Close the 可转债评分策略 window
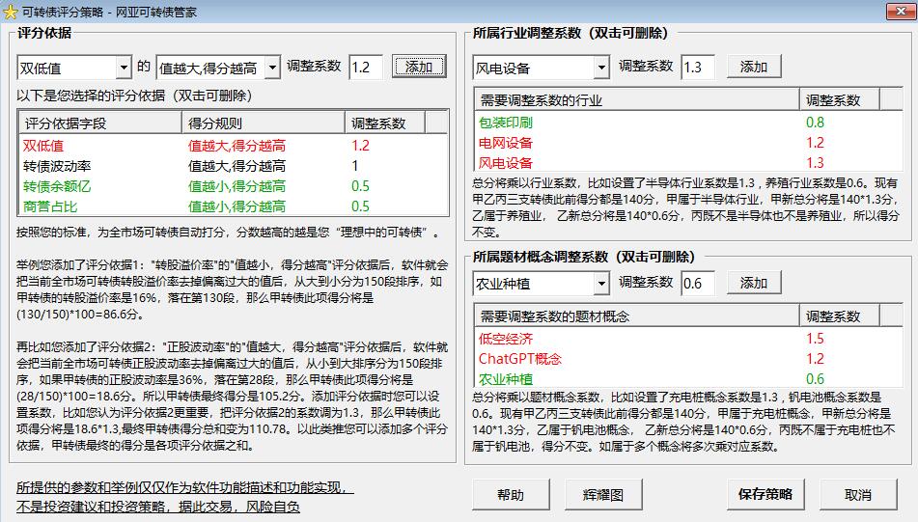This screenshot has height=522, width=918. pos(901,12)
